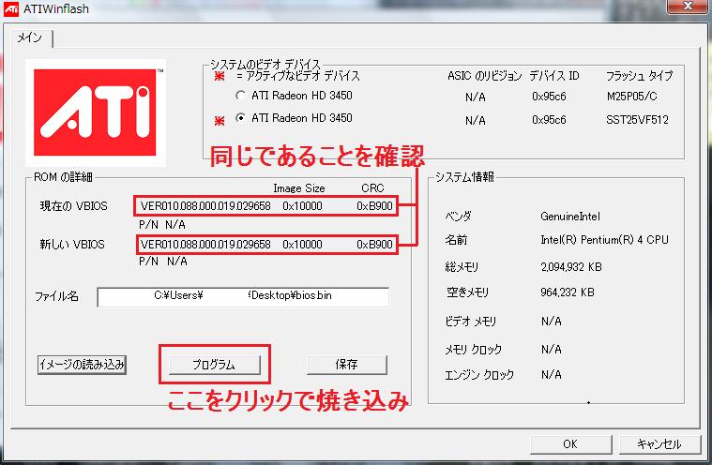712x465 pixels.
Task: Click the device ID 0x95c6 of the first device
Action: (549, 97)
